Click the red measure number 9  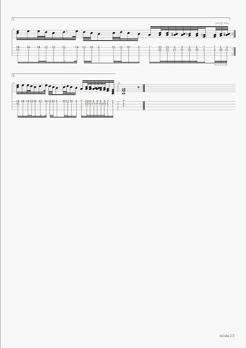[x=119, y=83]
